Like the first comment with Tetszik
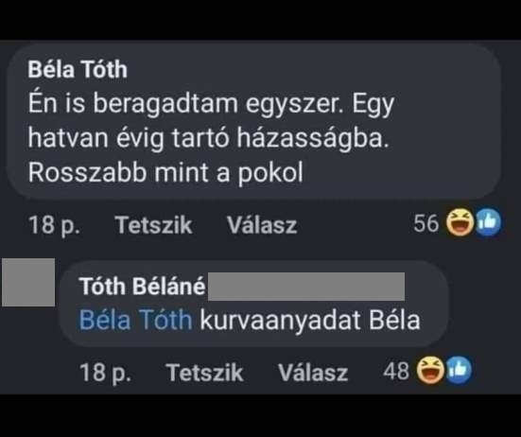This screenshot has height=437, width=521. point(153,225)
